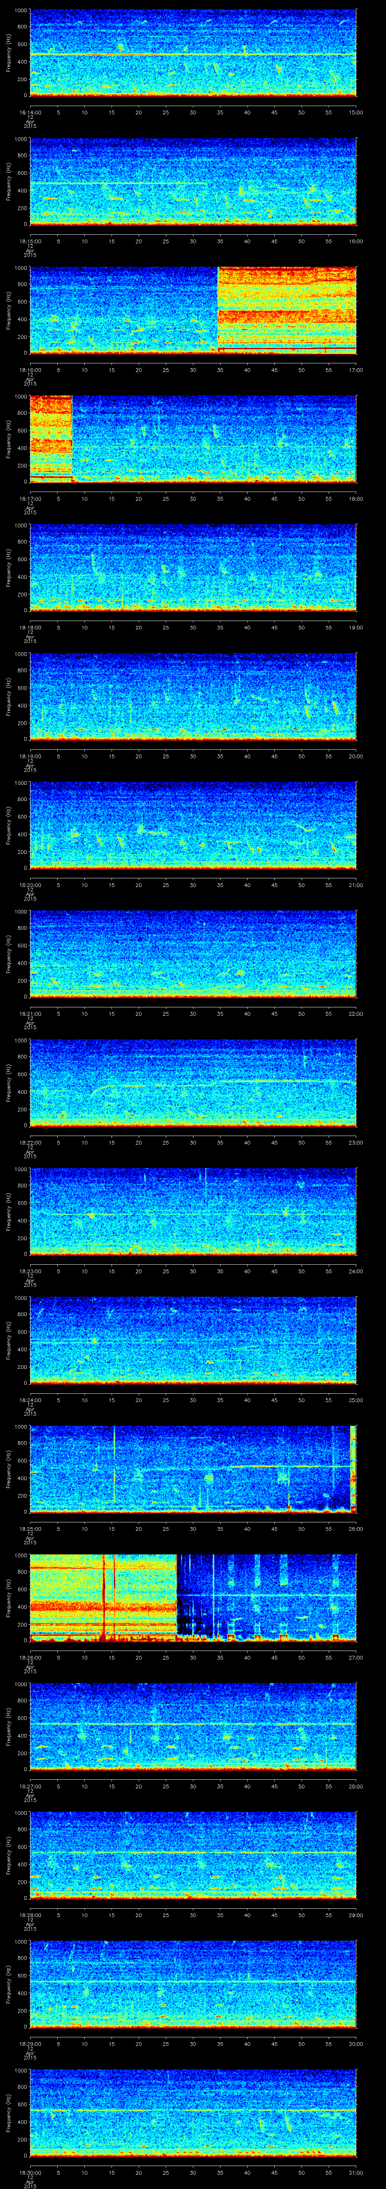Viewport: 386px width, 2189px height.
Task: Select the spectrogram panel starting at 18:15:00
Action: tap(193, 182)
